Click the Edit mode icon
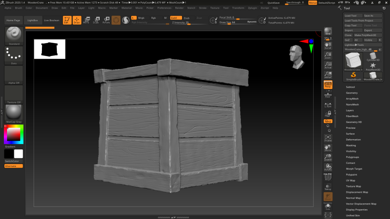The image size is (390, 219). click(67, 20)
